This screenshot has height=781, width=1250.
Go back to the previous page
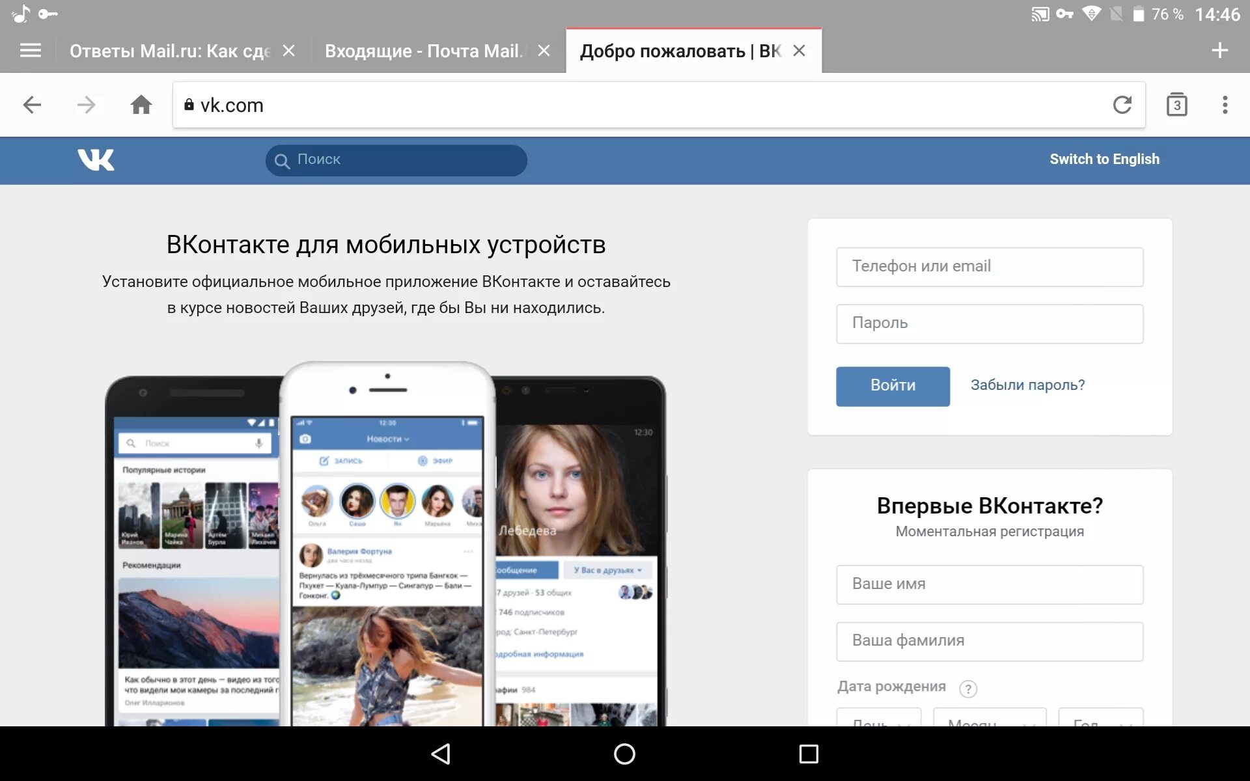tap(32, 105)
